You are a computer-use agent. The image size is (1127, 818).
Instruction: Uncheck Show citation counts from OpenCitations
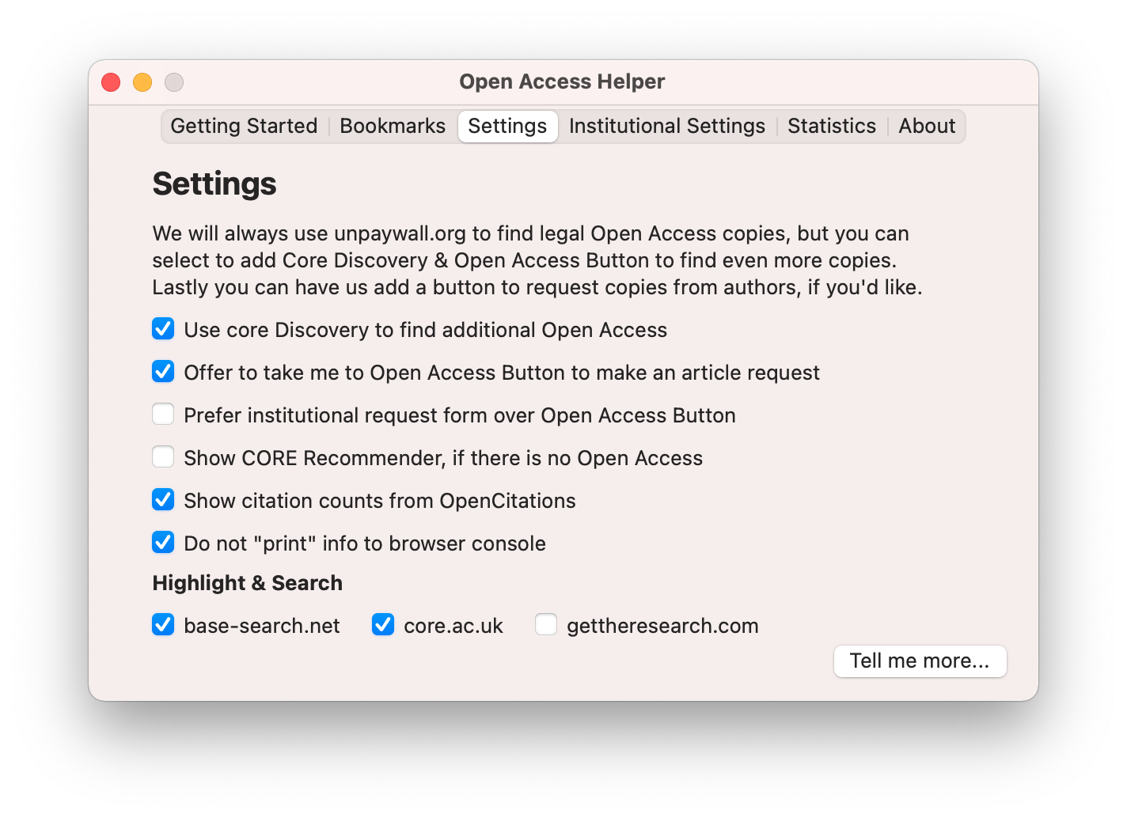click(163, 499)
